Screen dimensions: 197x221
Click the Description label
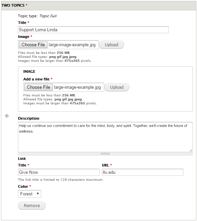29,118
